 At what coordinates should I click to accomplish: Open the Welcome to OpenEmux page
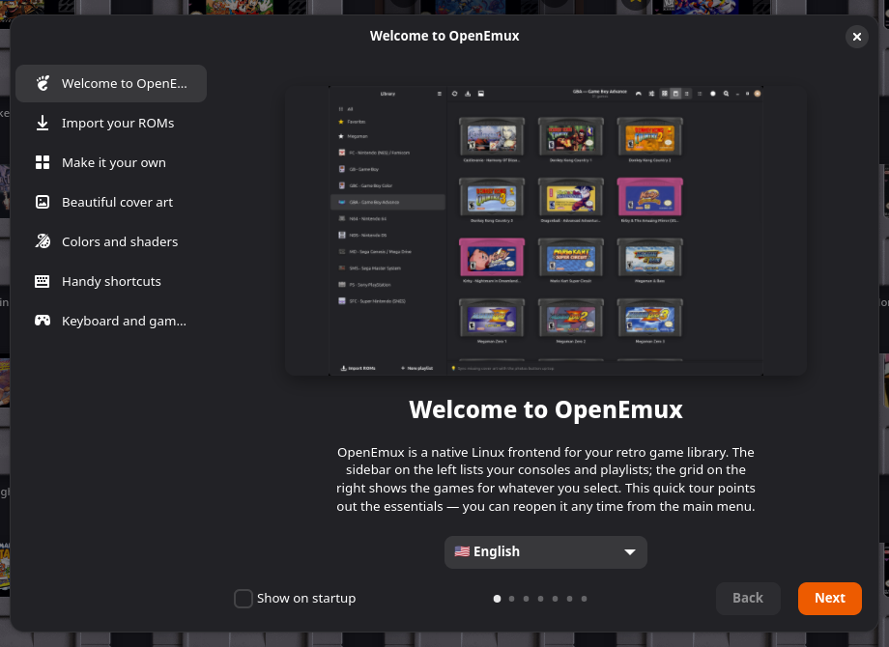pos(111,83)
